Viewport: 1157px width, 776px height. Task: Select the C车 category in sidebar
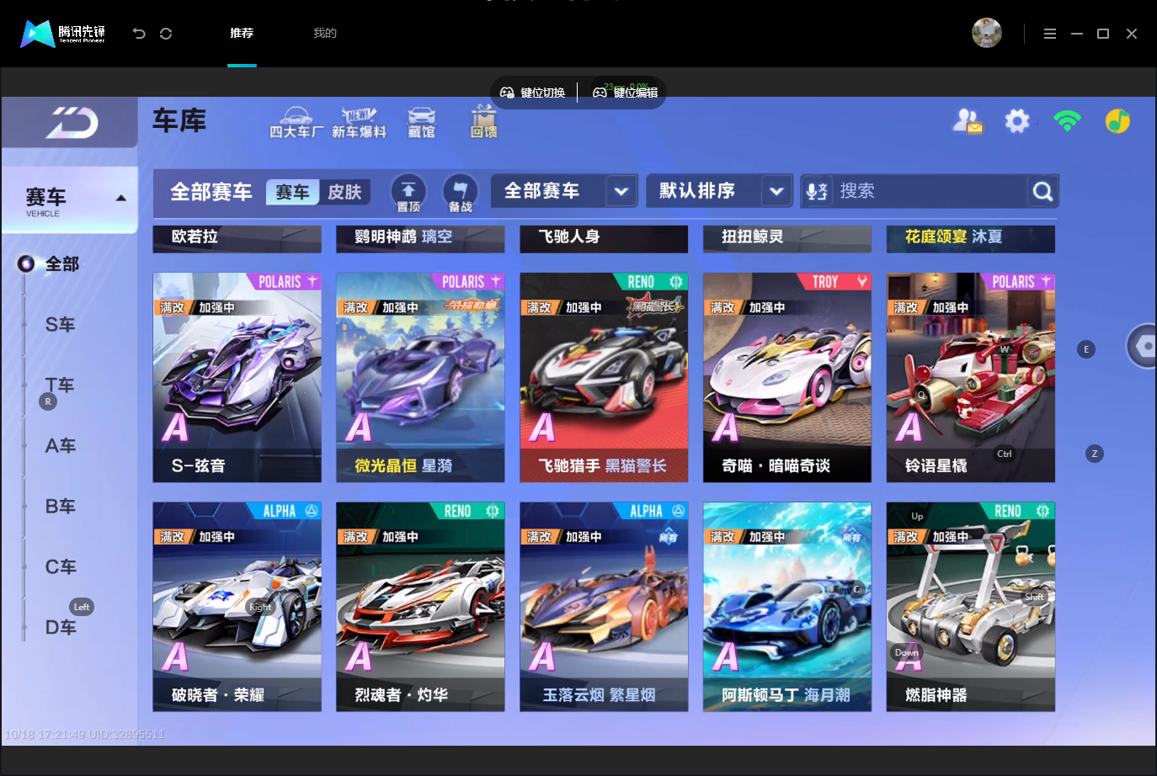coord(60,567)
